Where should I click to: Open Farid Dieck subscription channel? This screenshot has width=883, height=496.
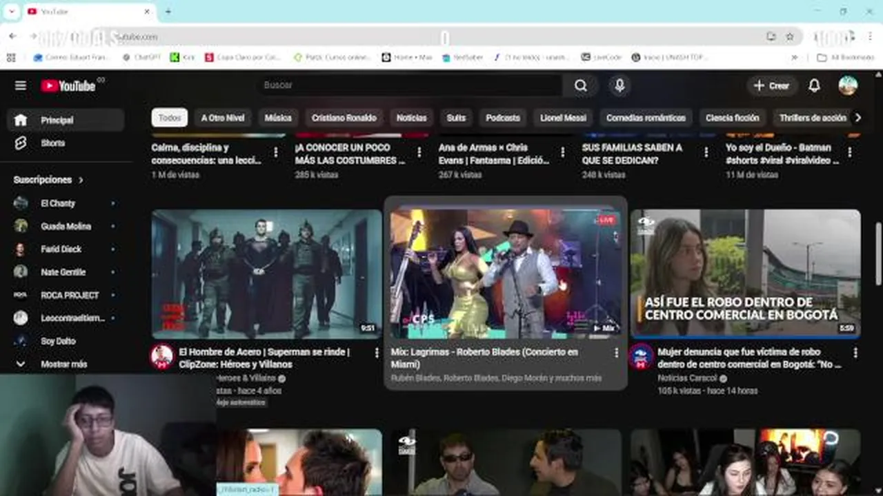pos(66,249)
